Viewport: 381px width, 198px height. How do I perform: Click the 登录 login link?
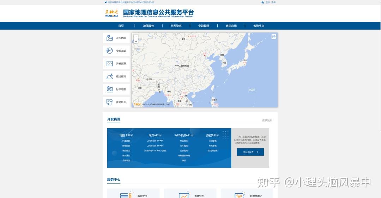[x=267, y=2]
